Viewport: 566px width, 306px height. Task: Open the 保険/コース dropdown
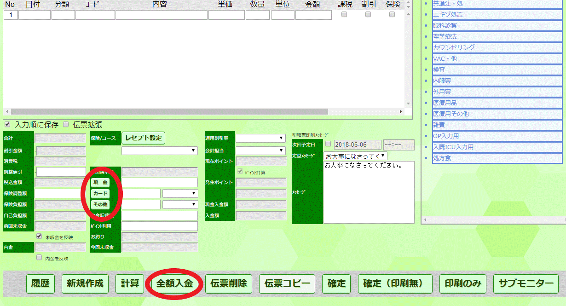[160, 150]
